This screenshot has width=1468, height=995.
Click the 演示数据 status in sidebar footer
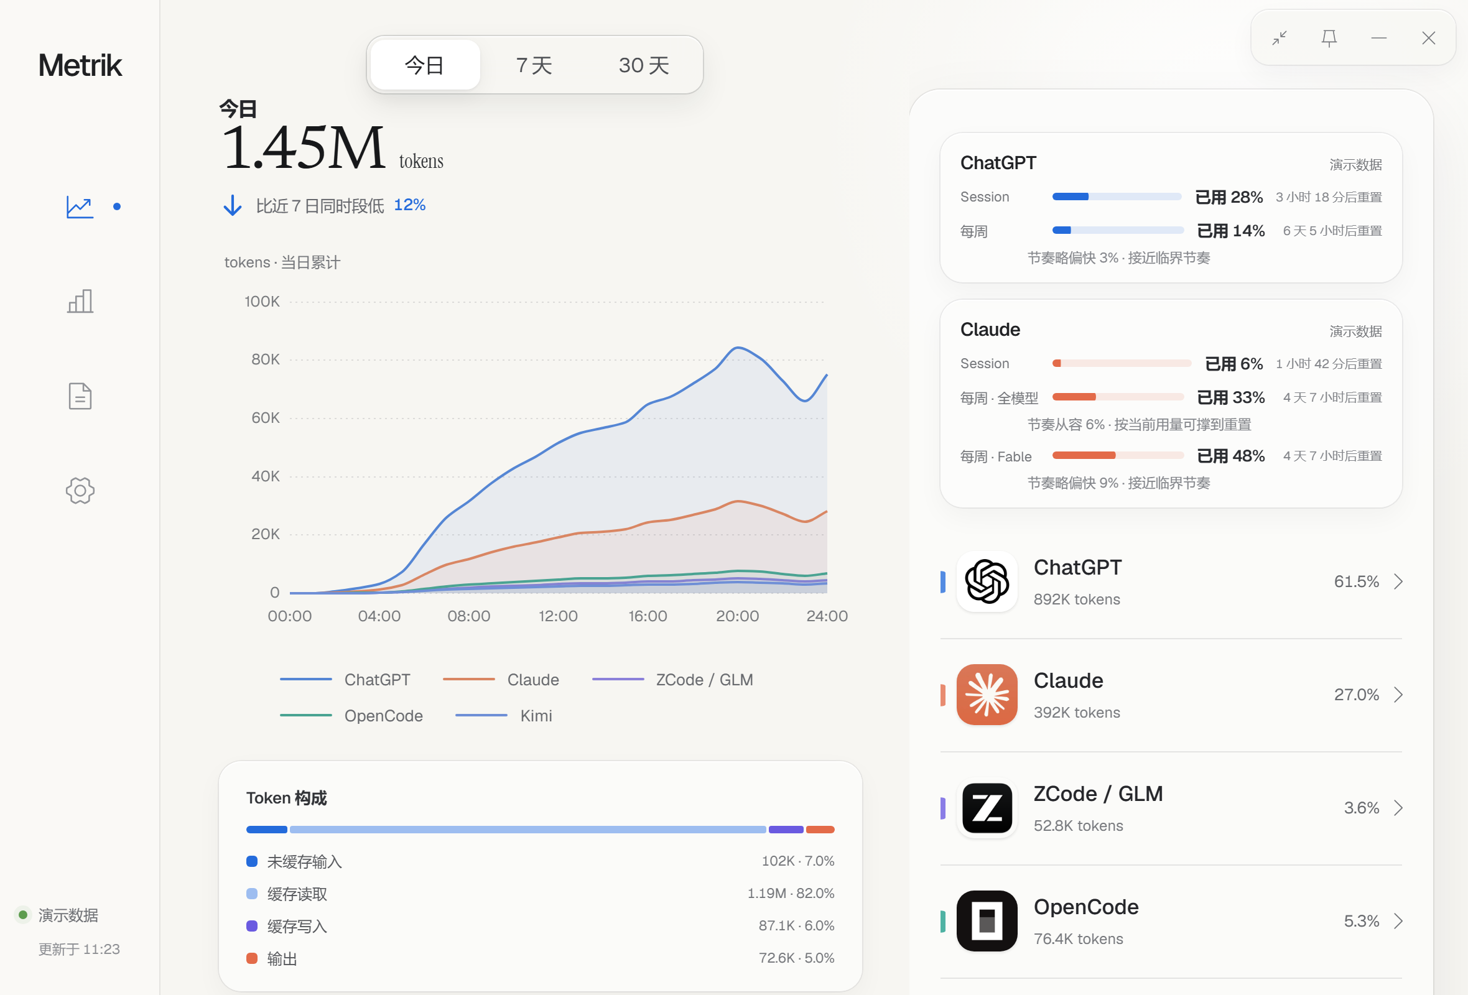(68, 915)
